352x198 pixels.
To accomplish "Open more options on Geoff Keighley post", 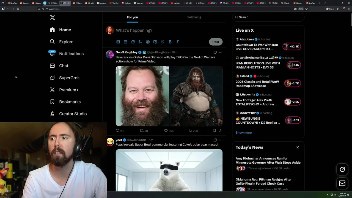I will [221, 52].
